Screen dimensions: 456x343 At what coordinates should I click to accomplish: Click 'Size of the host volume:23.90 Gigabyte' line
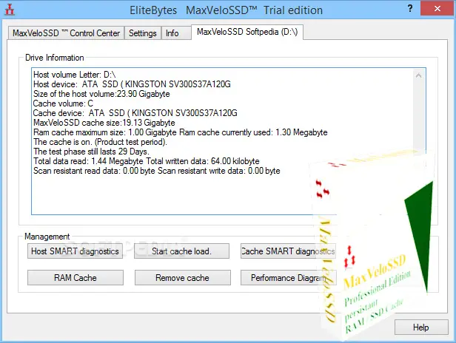pos(101,94)
